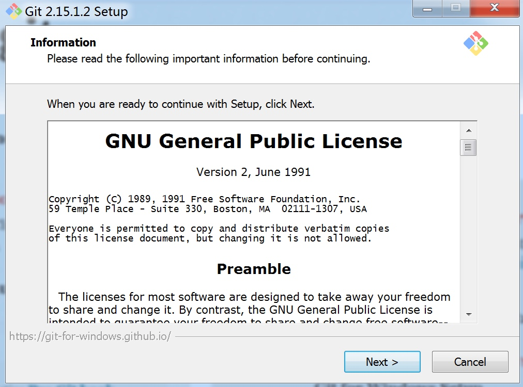Cancel the Git setup
Viewport: 523px width, 387px height.
470,362
